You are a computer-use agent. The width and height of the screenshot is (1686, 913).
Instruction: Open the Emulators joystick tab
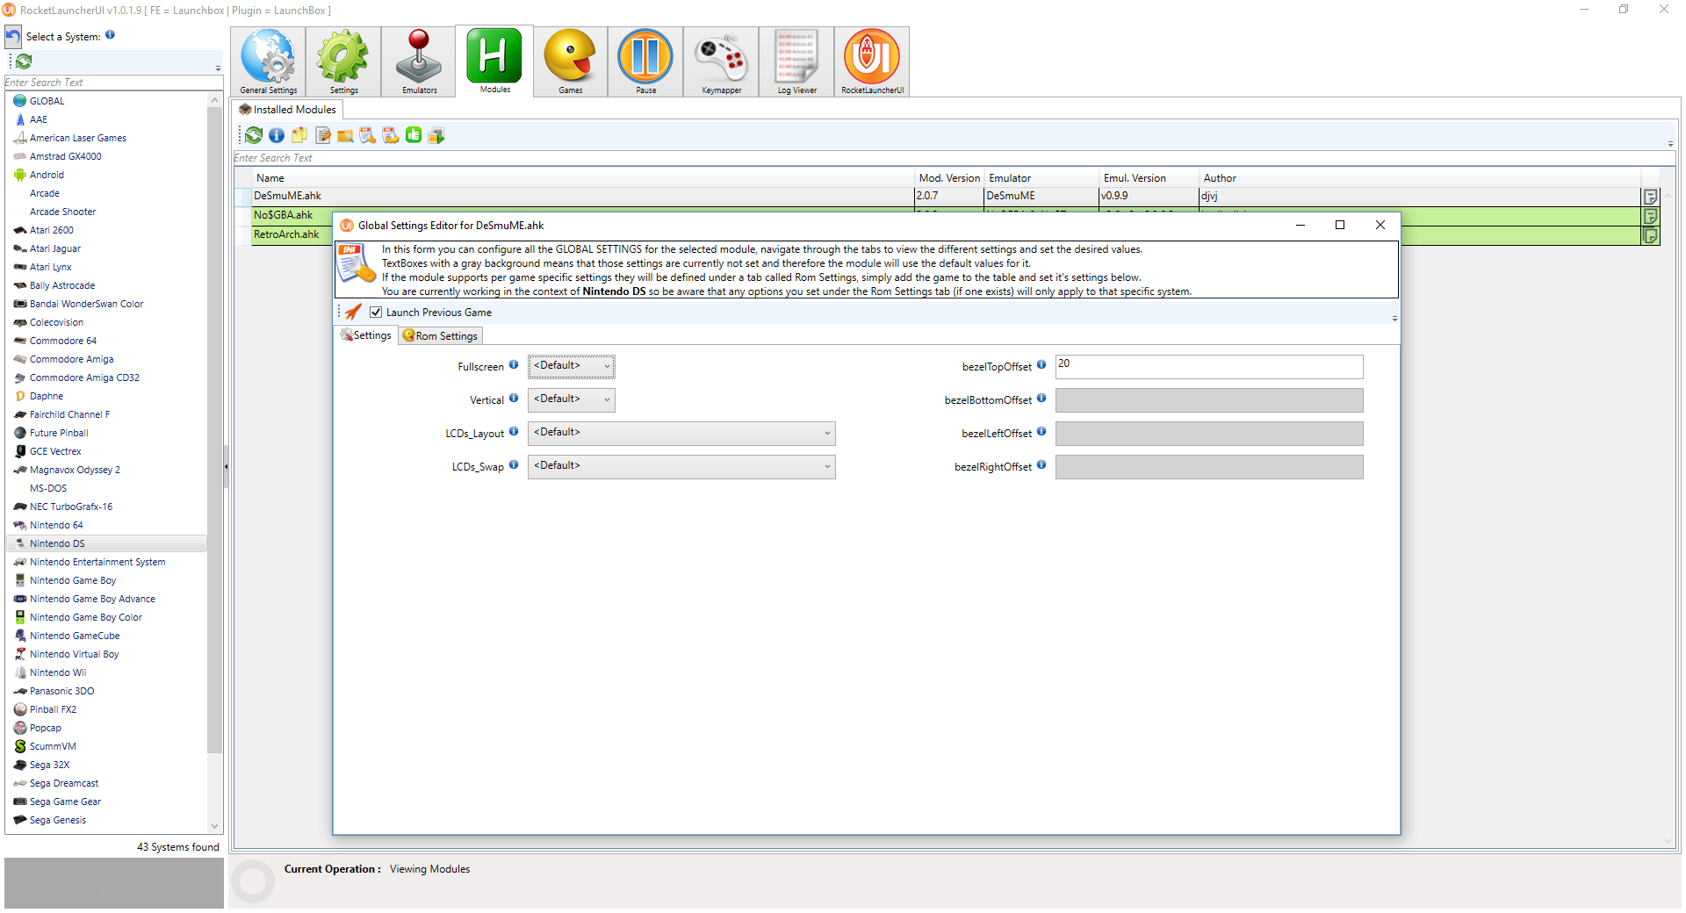pyautogui.click(x=419, y=61)
